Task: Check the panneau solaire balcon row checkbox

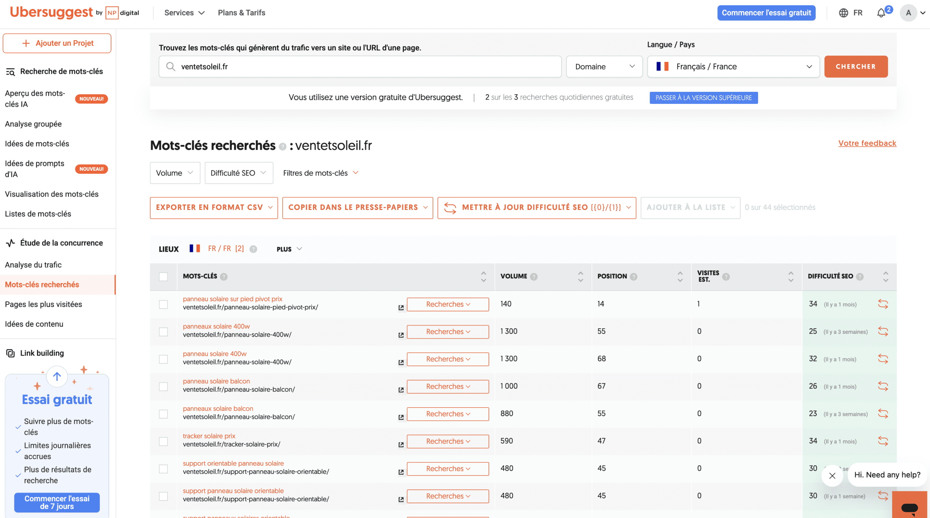Action: [163, 386]
